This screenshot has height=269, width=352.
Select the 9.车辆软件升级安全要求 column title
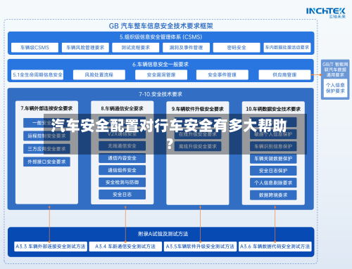pos(198,109)
